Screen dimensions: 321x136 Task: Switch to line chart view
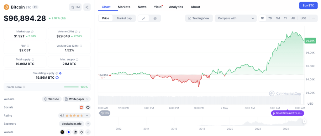[144, 18]
